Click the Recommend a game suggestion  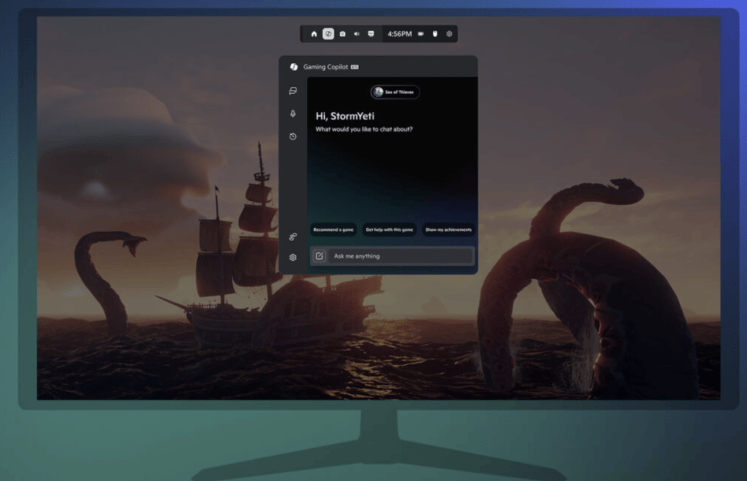point(334,229)
